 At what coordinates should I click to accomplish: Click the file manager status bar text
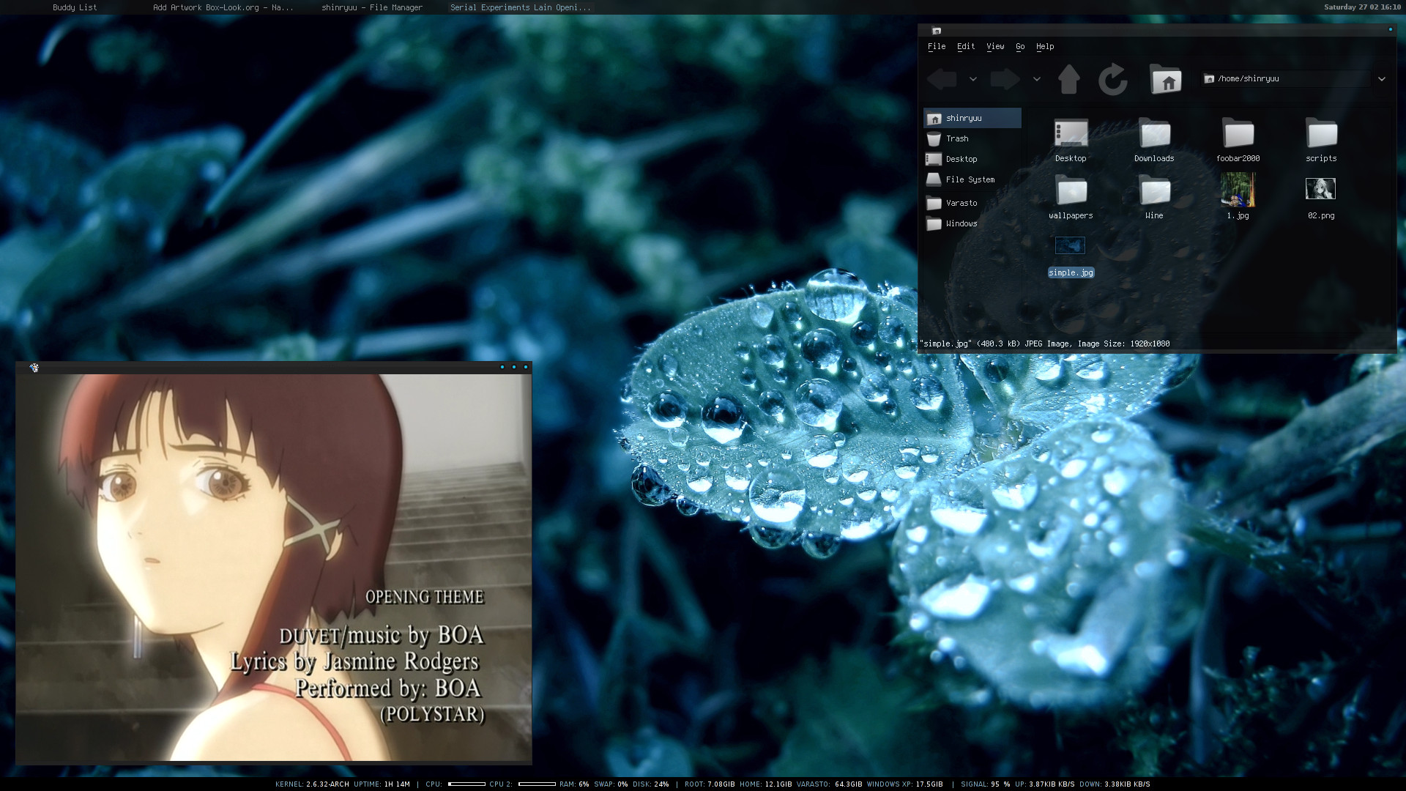click(x=1044, y=343)
